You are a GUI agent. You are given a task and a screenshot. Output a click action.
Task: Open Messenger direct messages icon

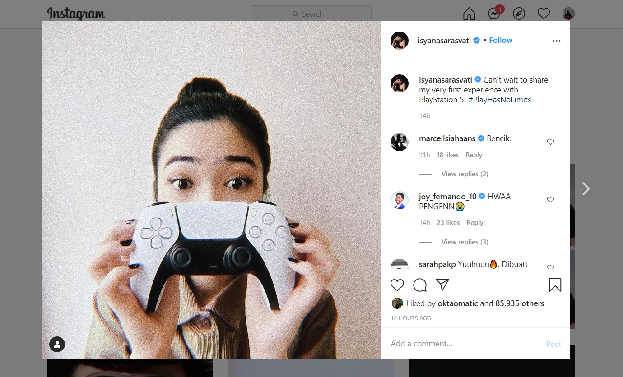pyautogui.click(x=494, y=14)
